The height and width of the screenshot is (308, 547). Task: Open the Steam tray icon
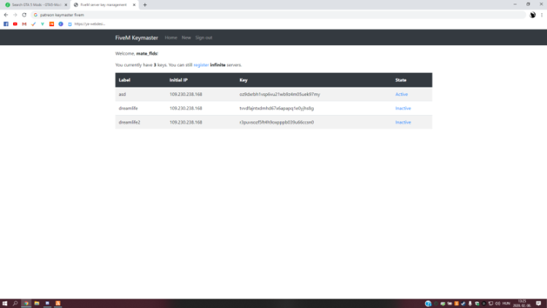click(x=463, y=304)
